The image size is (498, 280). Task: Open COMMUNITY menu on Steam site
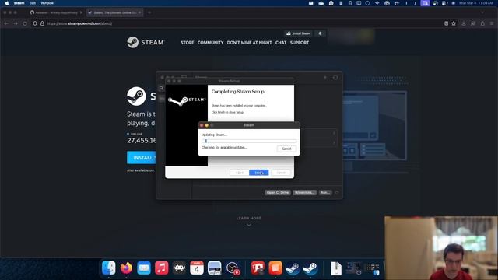pos(210,43)
